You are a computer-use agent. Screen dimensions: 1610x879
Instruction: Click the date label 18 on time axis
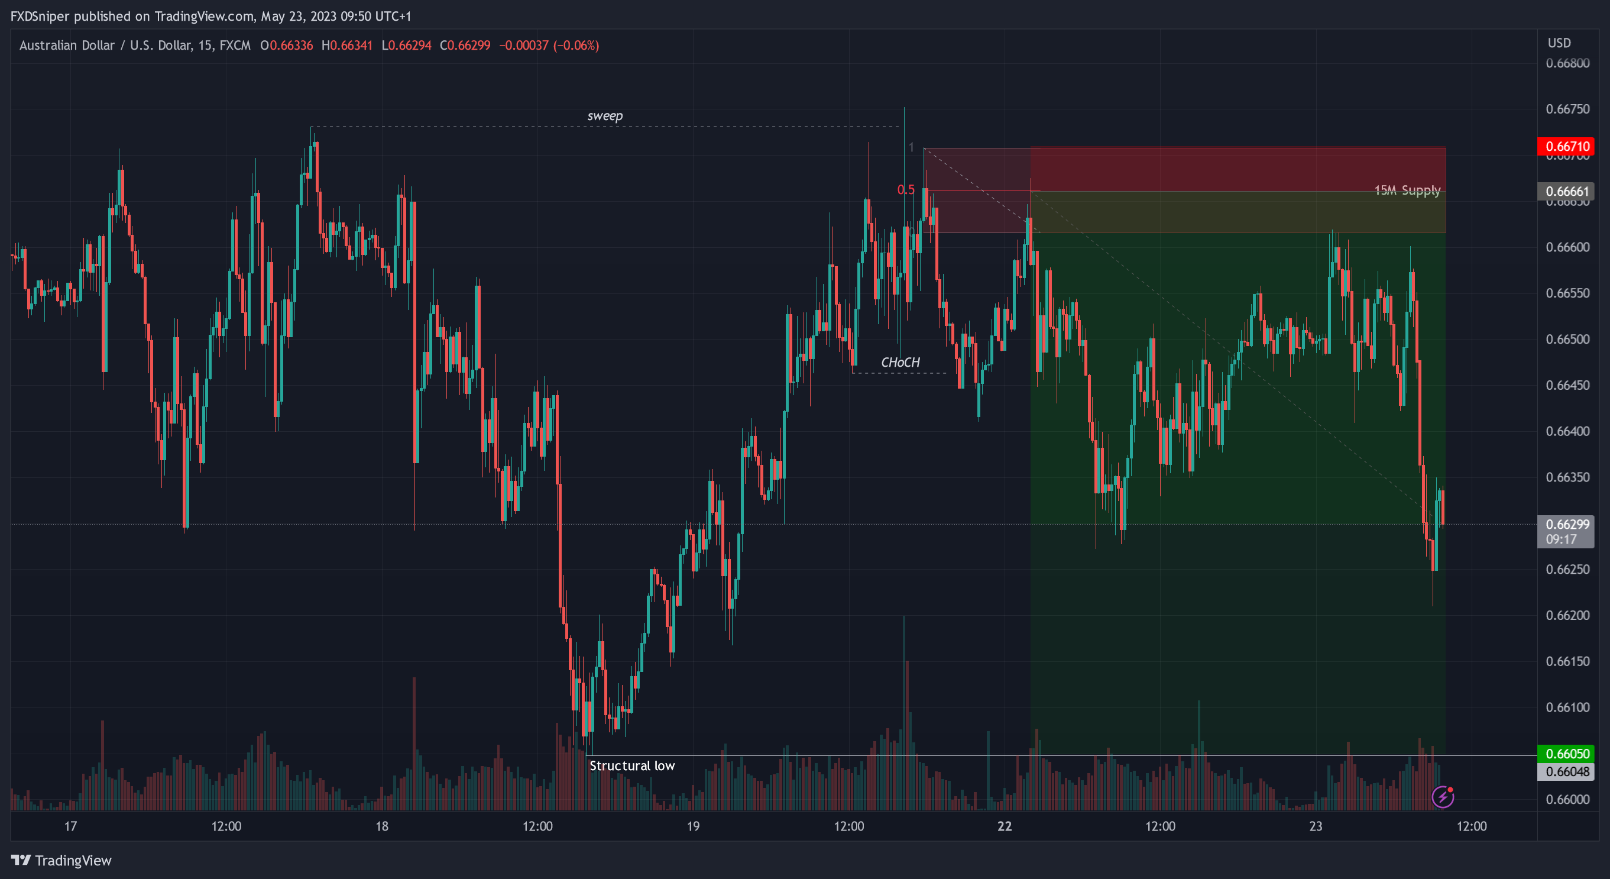click(x=381, y=826)
